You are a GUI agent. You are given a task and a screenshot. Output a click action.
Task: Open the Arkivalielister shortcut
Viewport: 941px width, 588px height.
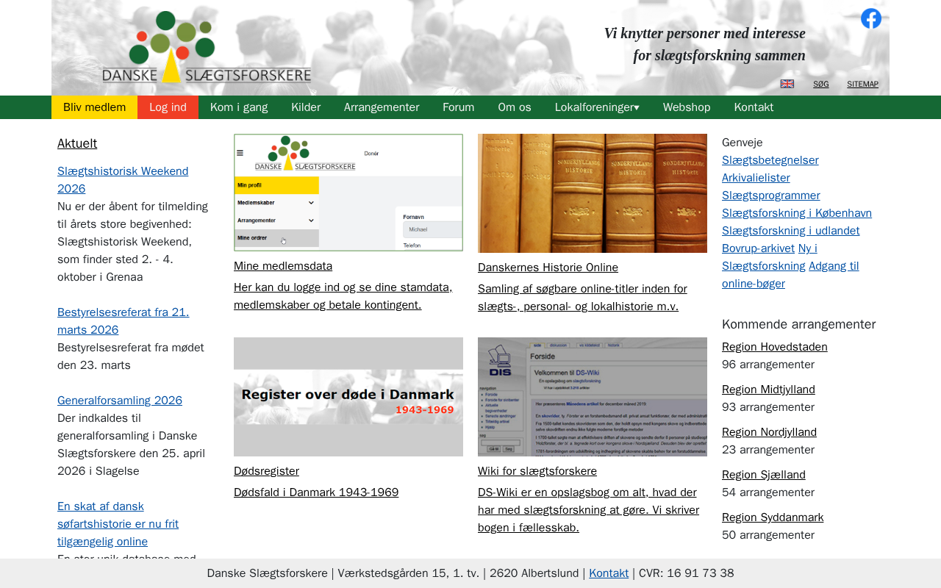pos(756,178)
